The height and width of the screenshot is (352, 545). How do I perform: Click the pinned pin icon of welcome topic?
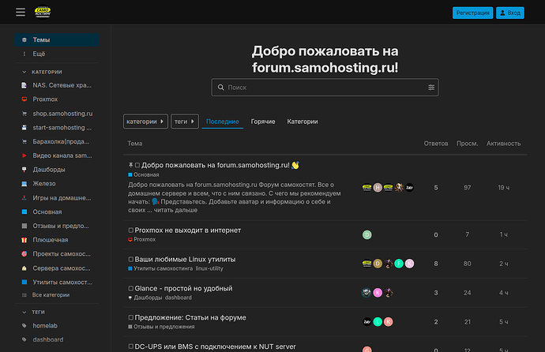point(130,165)
